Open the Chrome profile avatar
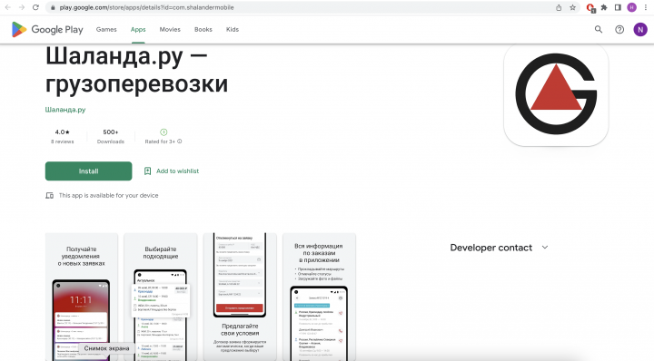 point(632,7)
